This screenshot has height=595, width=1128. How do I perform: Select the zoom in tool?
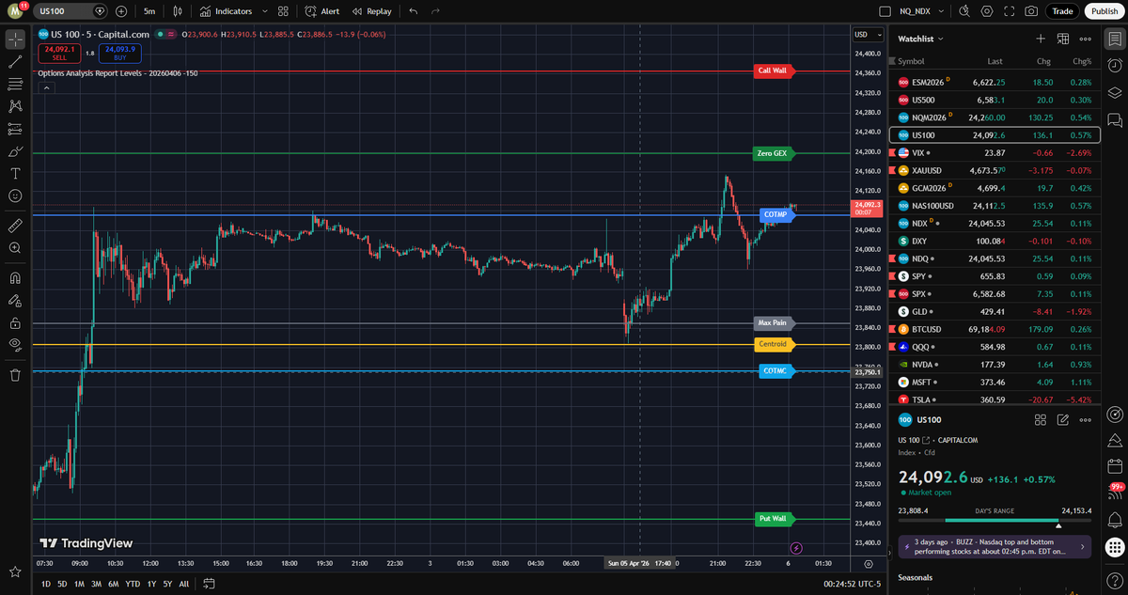15,248
